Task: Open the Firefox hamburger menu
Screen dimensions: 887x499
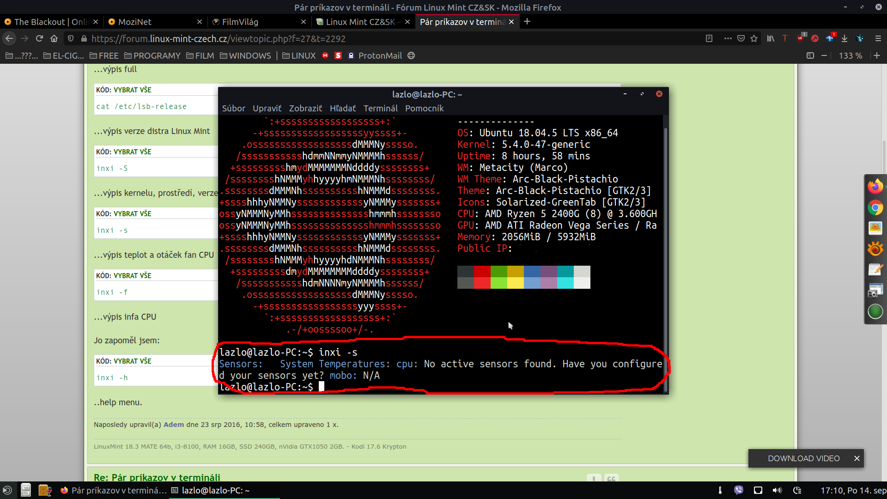Action: click(878, 39)
